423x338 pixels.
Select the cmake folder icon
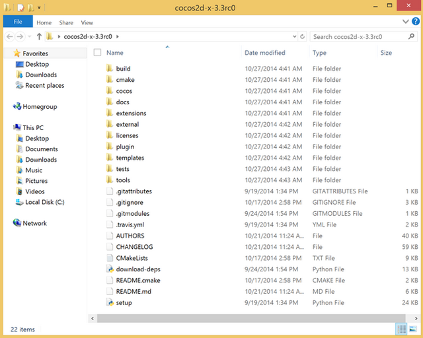pyautogui.click(x=109, y=79)
